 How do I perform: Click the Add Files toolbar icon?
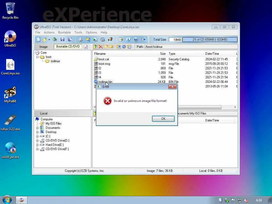121,40
